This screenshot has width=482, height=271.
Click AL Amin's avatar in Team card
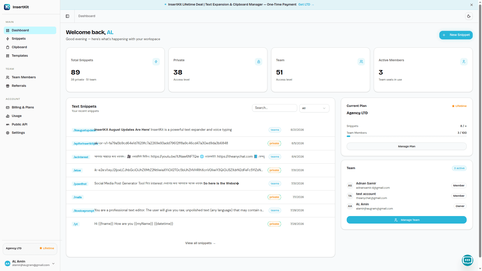pyautogui.click(x=350, y=206)
